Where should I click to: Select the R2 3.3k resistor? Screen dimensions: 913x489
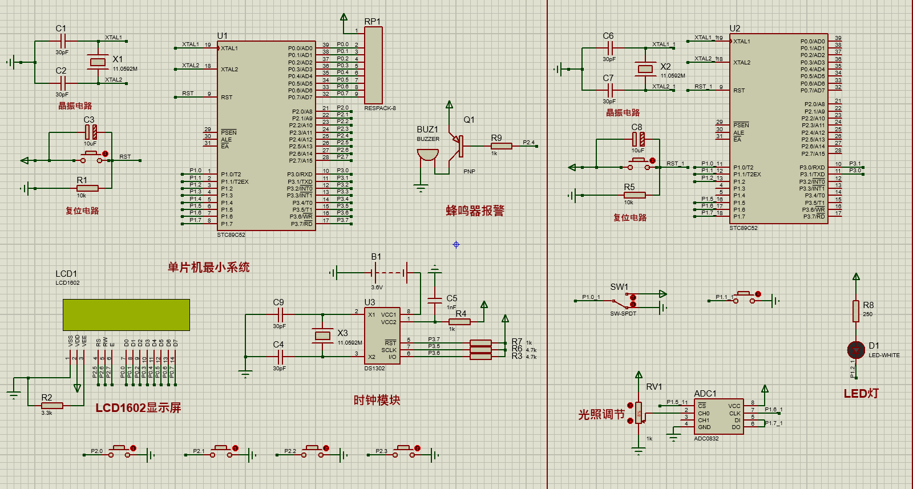52,406
